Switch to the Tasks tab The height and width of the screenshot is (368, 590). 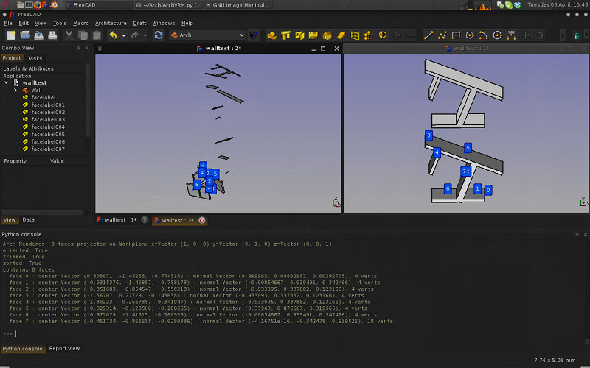[x=35, y=58]
